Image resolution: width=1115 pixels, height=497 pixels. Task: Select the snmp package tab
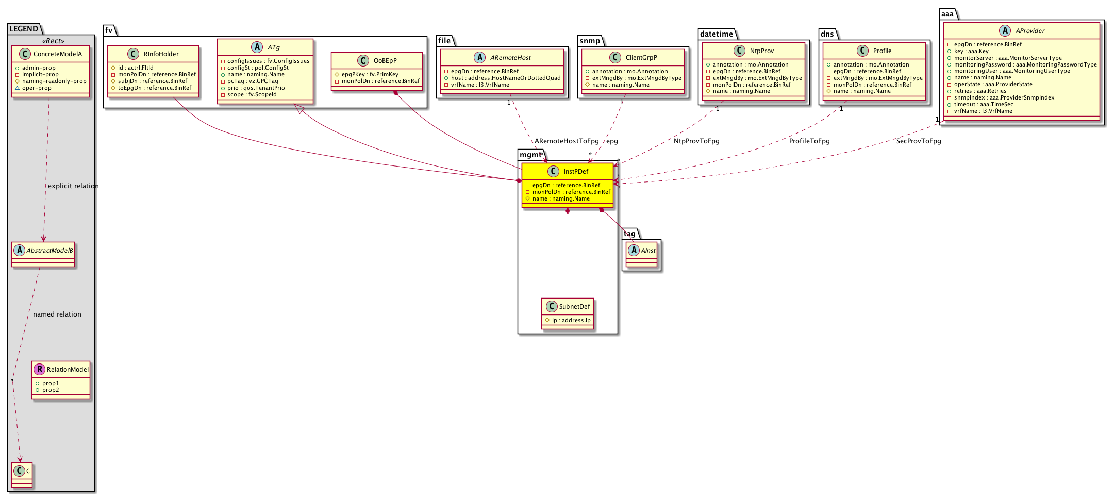point(589,41)
